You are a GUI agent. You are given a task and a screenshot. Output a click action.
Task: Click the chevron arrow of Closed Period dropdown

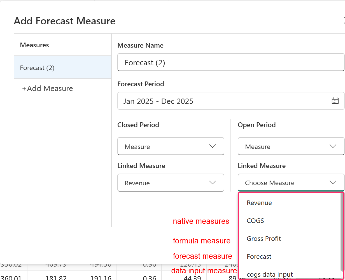(213, 146)
